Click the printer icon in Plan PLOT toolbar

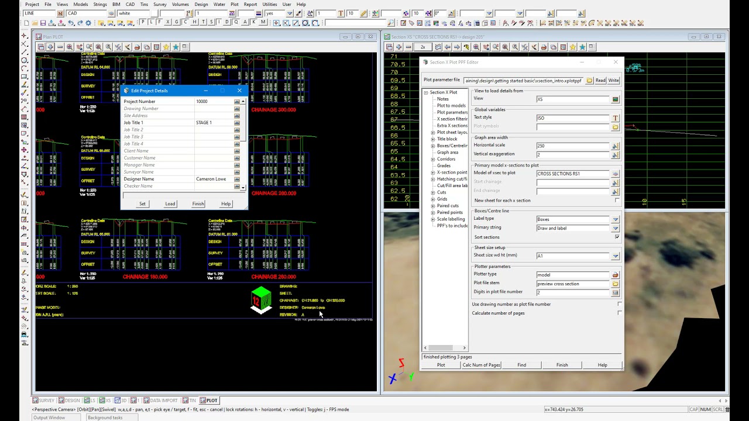[x=137, y=47]
